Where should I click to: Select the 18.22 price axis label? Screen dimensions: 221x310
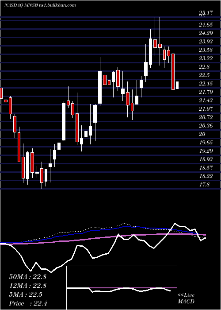[206, 176]
